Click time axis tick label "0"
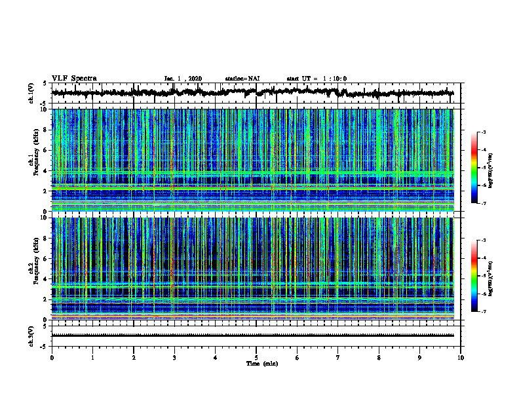Image resolution: width=519 pixels, height=401 pixels. (x=52, y=358)
